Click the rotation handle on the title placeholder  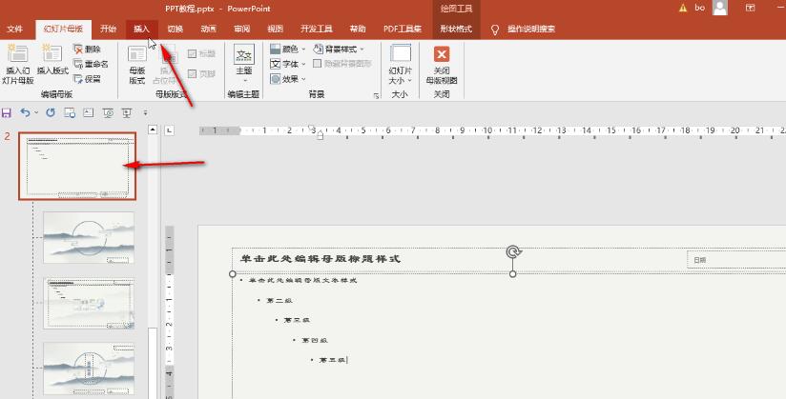(513, 252)
